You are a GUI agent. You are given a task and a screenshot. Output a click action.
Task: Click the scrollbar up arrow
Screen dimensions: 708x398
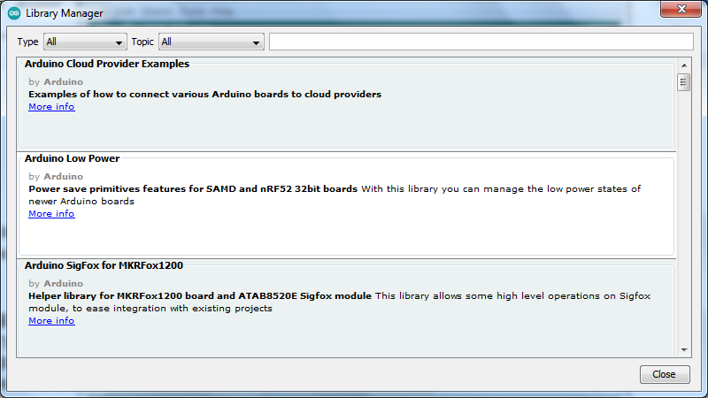click(x=684, y=65)
